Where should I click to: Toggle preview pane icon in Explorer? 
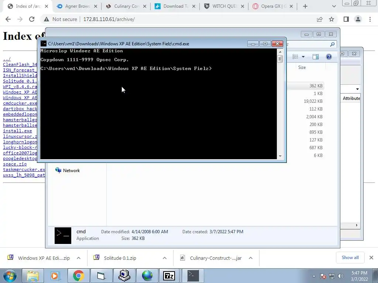tap(316, 56)
